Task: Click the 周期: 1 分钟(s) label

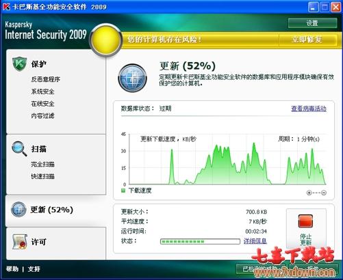Action: pos(298,139)
